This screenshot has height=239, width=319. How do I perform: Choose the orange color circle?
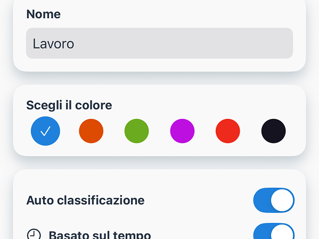tap(91, 131)
